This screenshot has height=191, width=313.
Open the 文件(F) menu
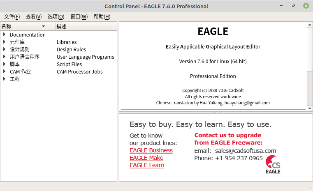point(12,17)
